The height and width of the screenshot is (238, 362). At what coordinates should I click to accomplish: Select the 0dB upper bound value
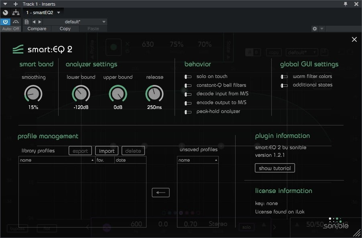coord(118,107)
